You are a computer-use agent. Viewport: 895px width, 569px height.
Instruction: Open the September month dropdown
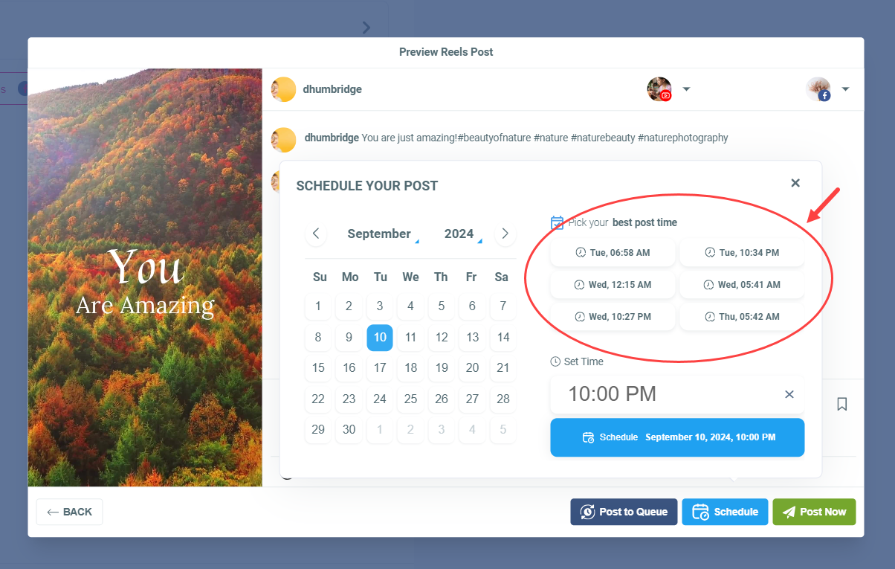click(x=383, y=234)
